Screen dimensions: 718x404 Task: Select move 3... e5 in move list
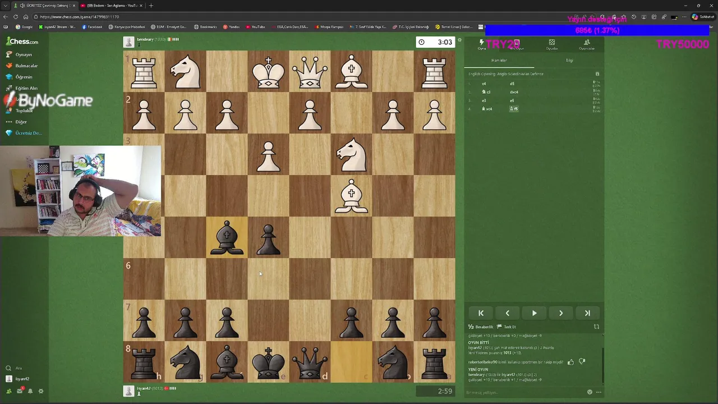pos(512,100)
